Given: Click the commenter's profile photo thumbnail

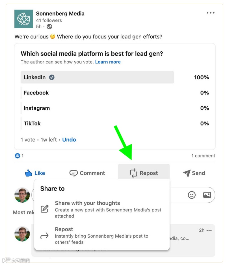Looking at the screenshot, I should 22,233.
